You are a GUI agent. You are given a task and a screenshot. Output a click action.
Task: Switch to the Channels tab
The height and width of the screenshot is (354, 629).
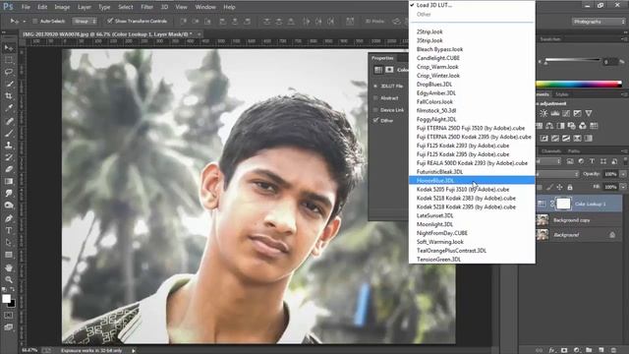(551, 150)
